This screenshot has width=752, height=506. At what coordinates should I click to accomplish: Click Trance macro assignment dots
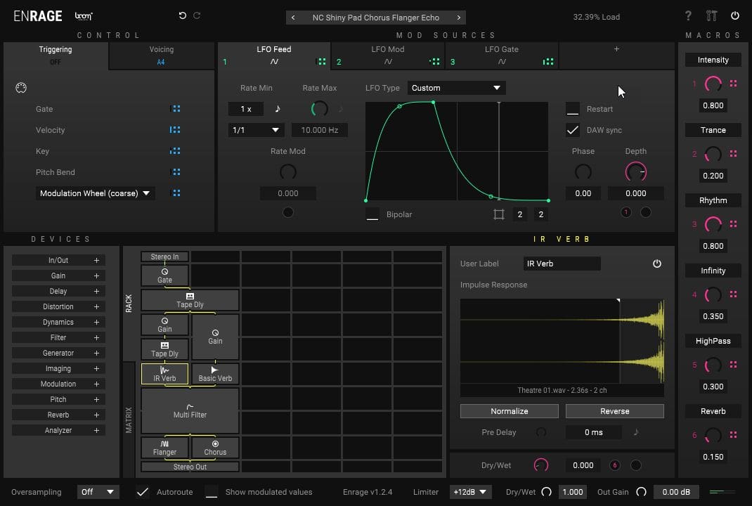733,153
